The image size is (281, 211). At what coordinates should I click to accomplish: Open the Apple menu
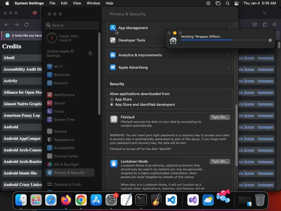pos(7,3)
